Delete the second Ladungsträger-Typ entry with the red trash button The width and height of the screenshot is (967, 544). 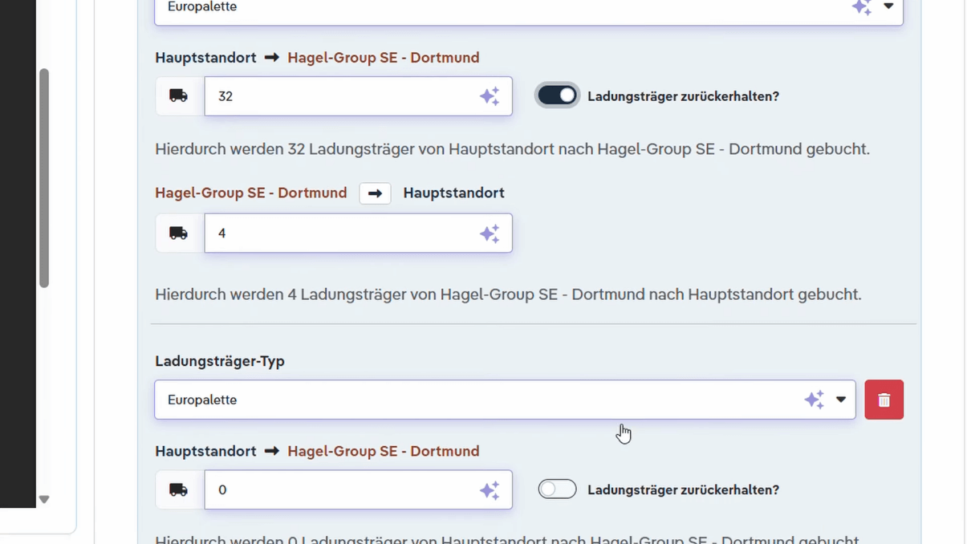[x=884, y=400]
